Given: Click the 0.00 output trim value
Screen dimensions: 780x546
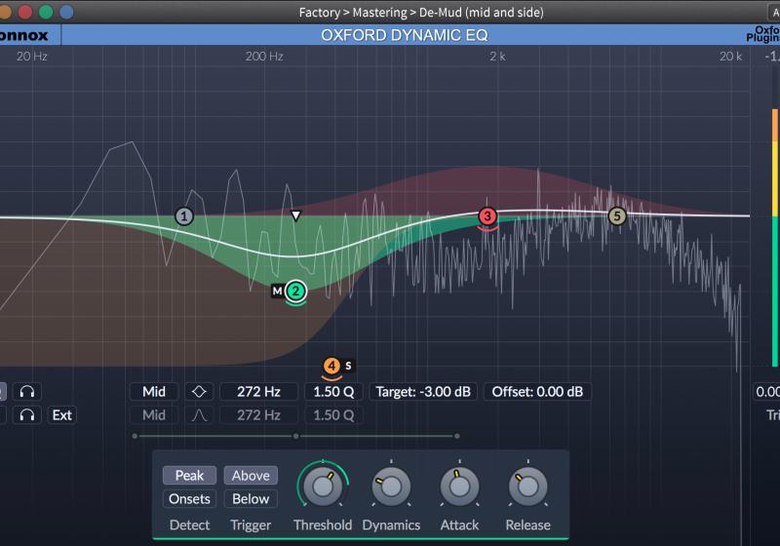Looking at the screenshot, I should click(x=767, y=392).
